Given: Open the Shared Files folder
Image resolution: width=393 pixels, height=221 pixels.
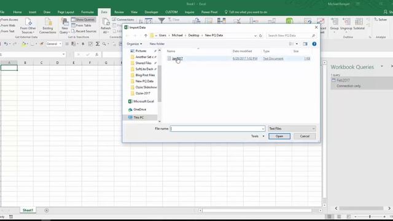Looking at the screenshot, I should pyautogui.click(x=143, y=63).
